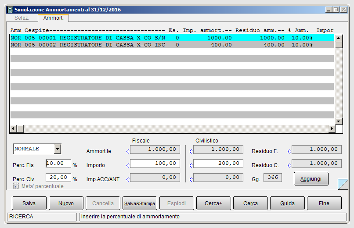Click the Cerca button
The height and width of the screenshot is (228, 354).
coord(250,203)
